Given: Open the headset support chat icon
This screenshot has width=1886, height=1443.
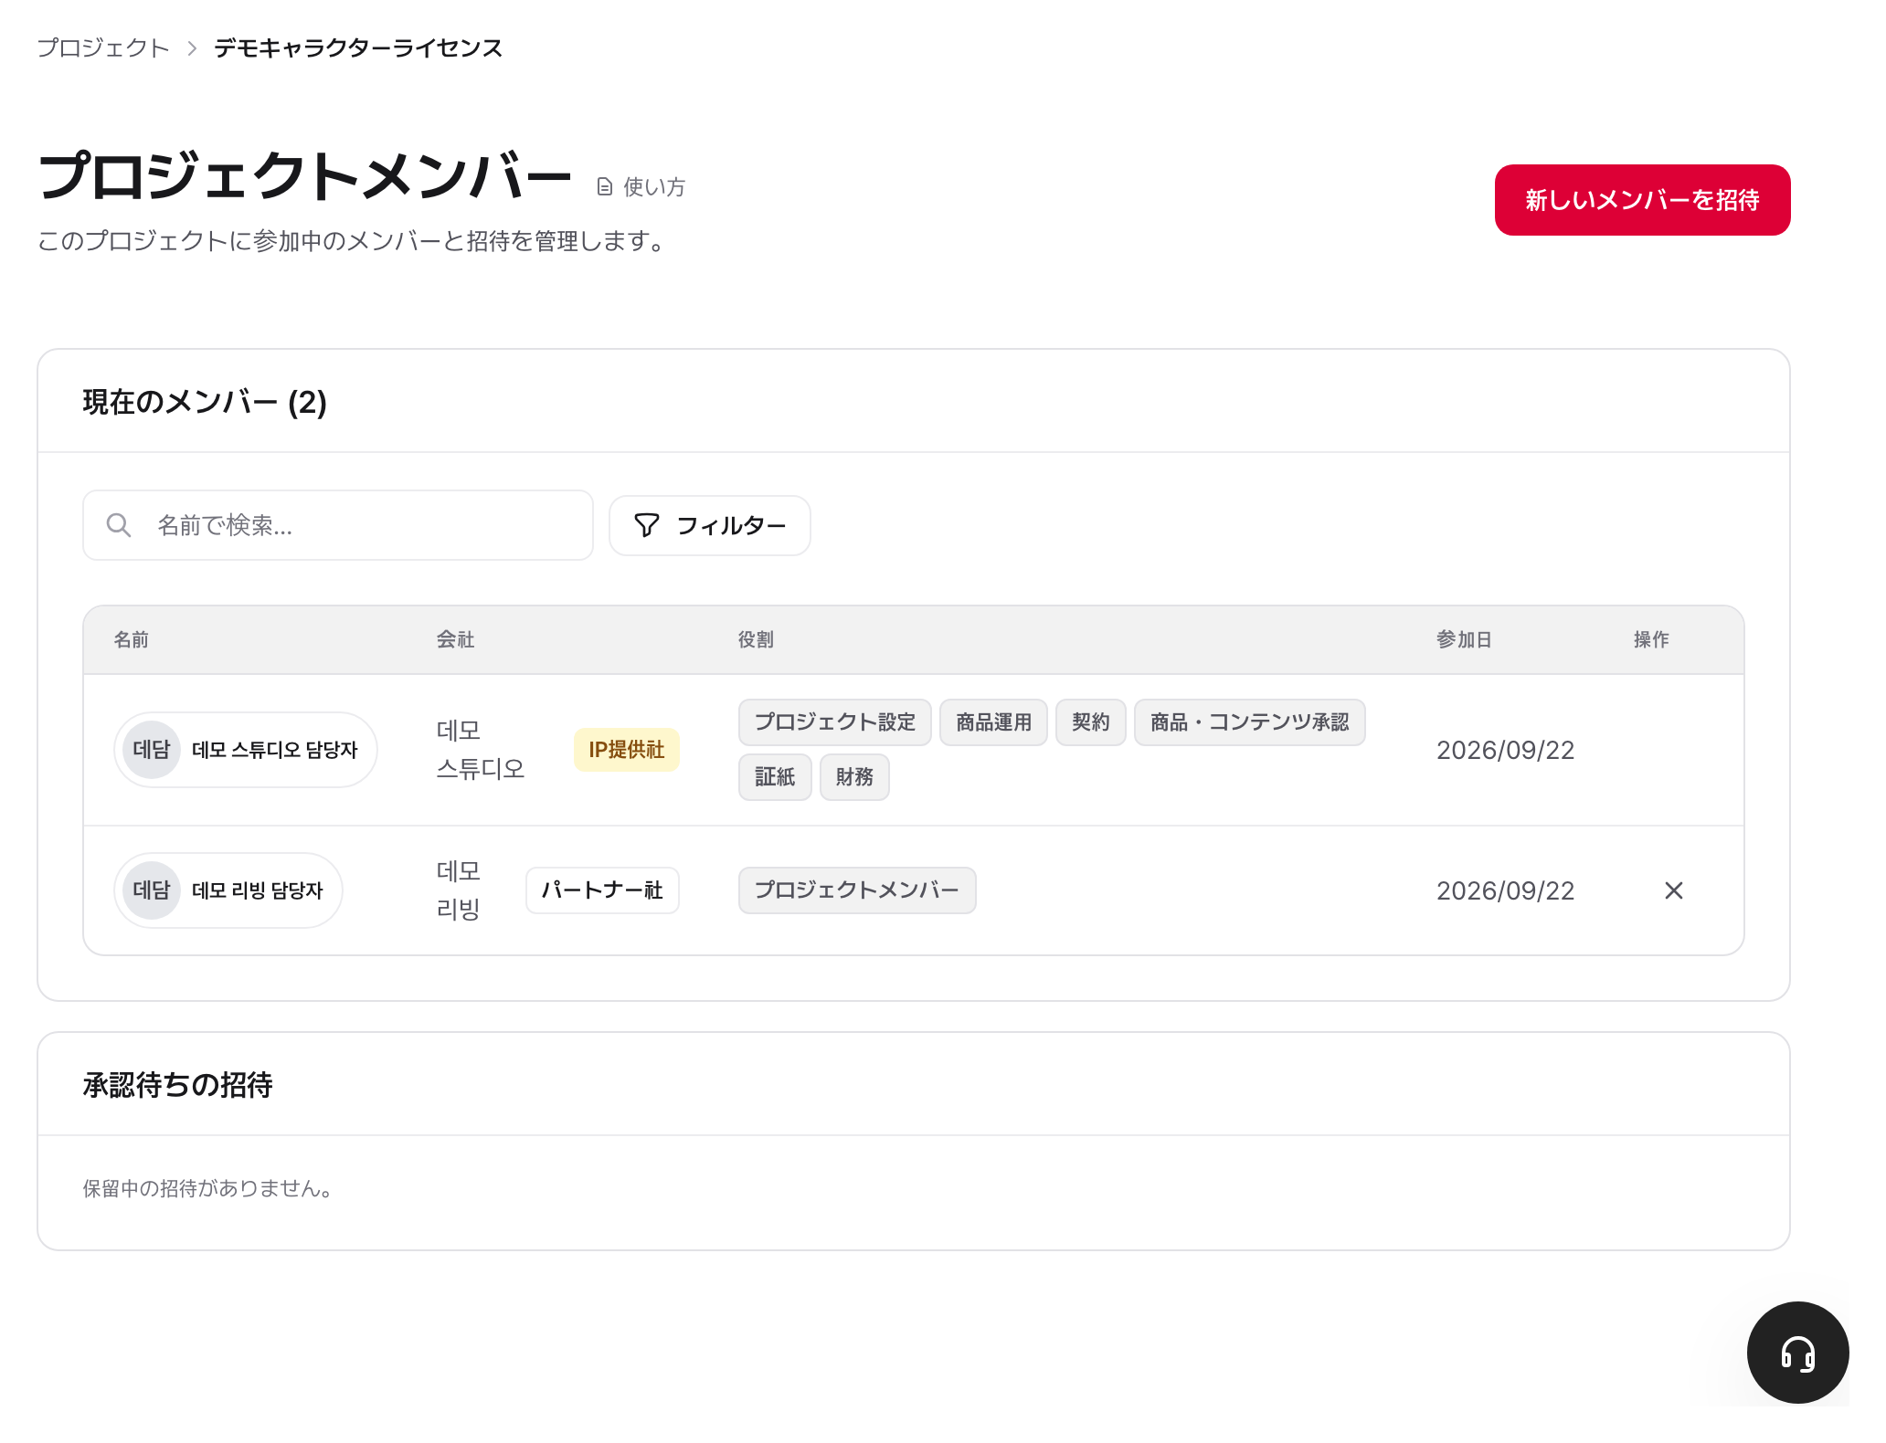Looking at the screenshot, I should 1797,1353.
